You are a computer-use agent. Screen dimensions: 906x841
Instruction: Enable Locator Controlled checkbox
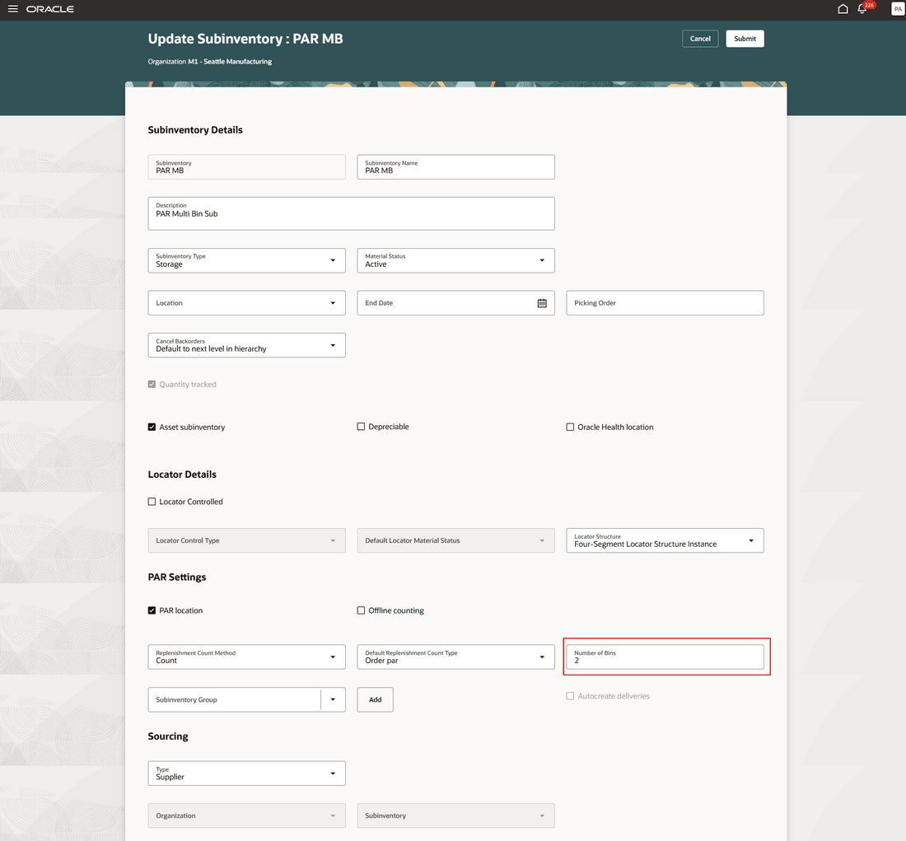152,502
